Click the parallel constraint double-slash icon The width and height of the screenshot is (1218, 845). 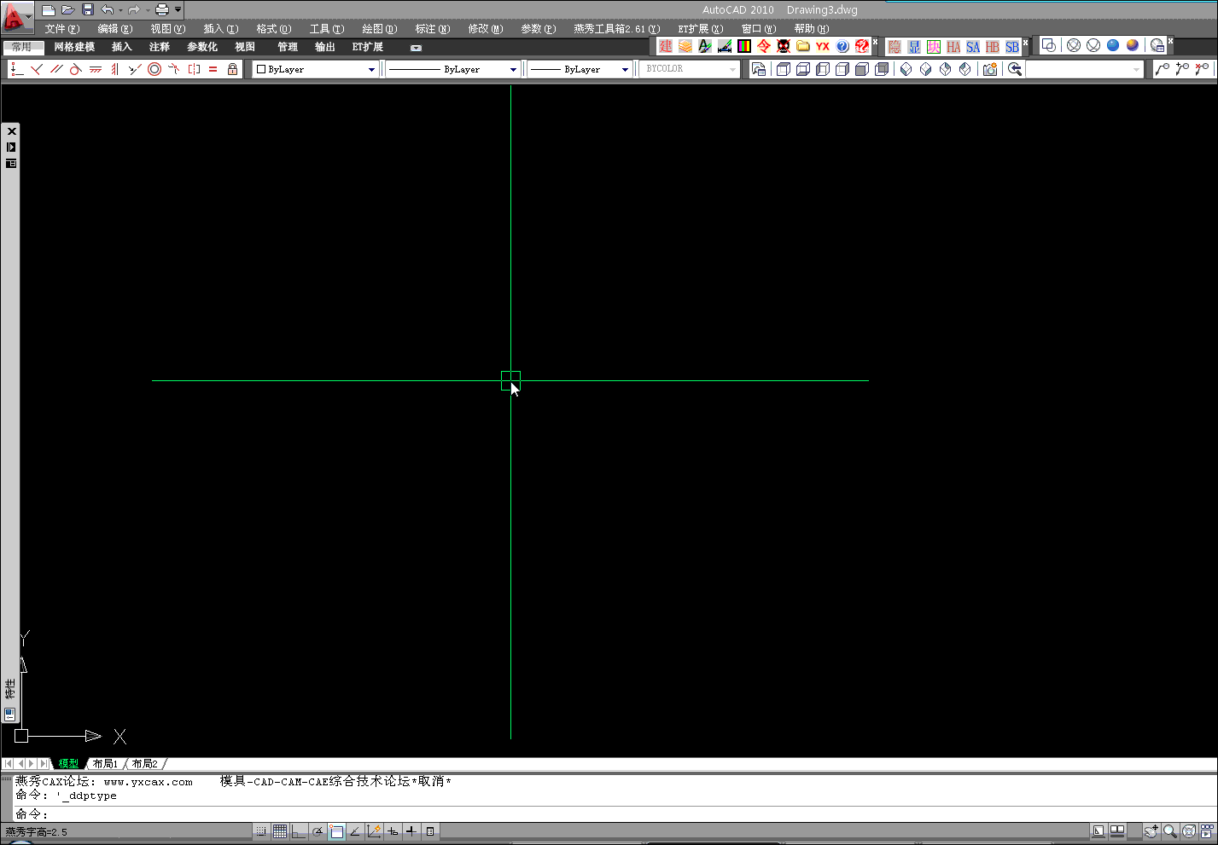coord(55,69)
